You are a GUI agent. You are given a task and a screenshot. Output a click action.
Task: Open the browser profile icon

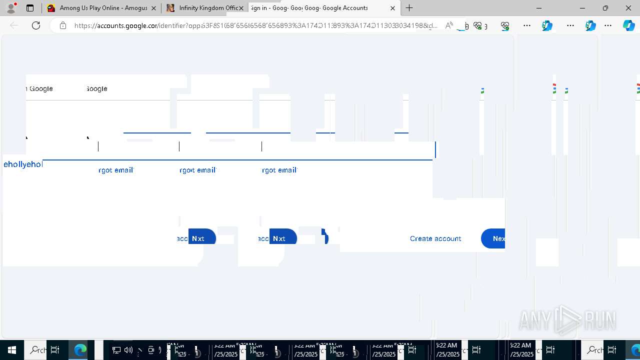tap(11, 8)
